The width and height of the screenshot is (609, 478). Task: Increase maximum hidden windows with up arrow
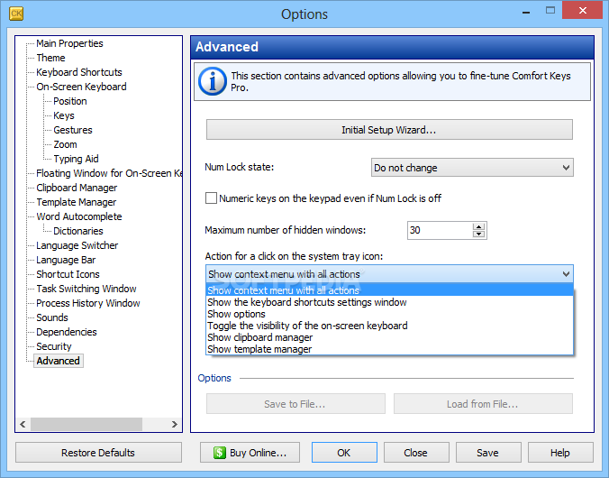click(478, 226)
